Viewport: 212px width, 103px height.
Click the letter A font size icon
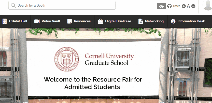click(x=189, y=6)
